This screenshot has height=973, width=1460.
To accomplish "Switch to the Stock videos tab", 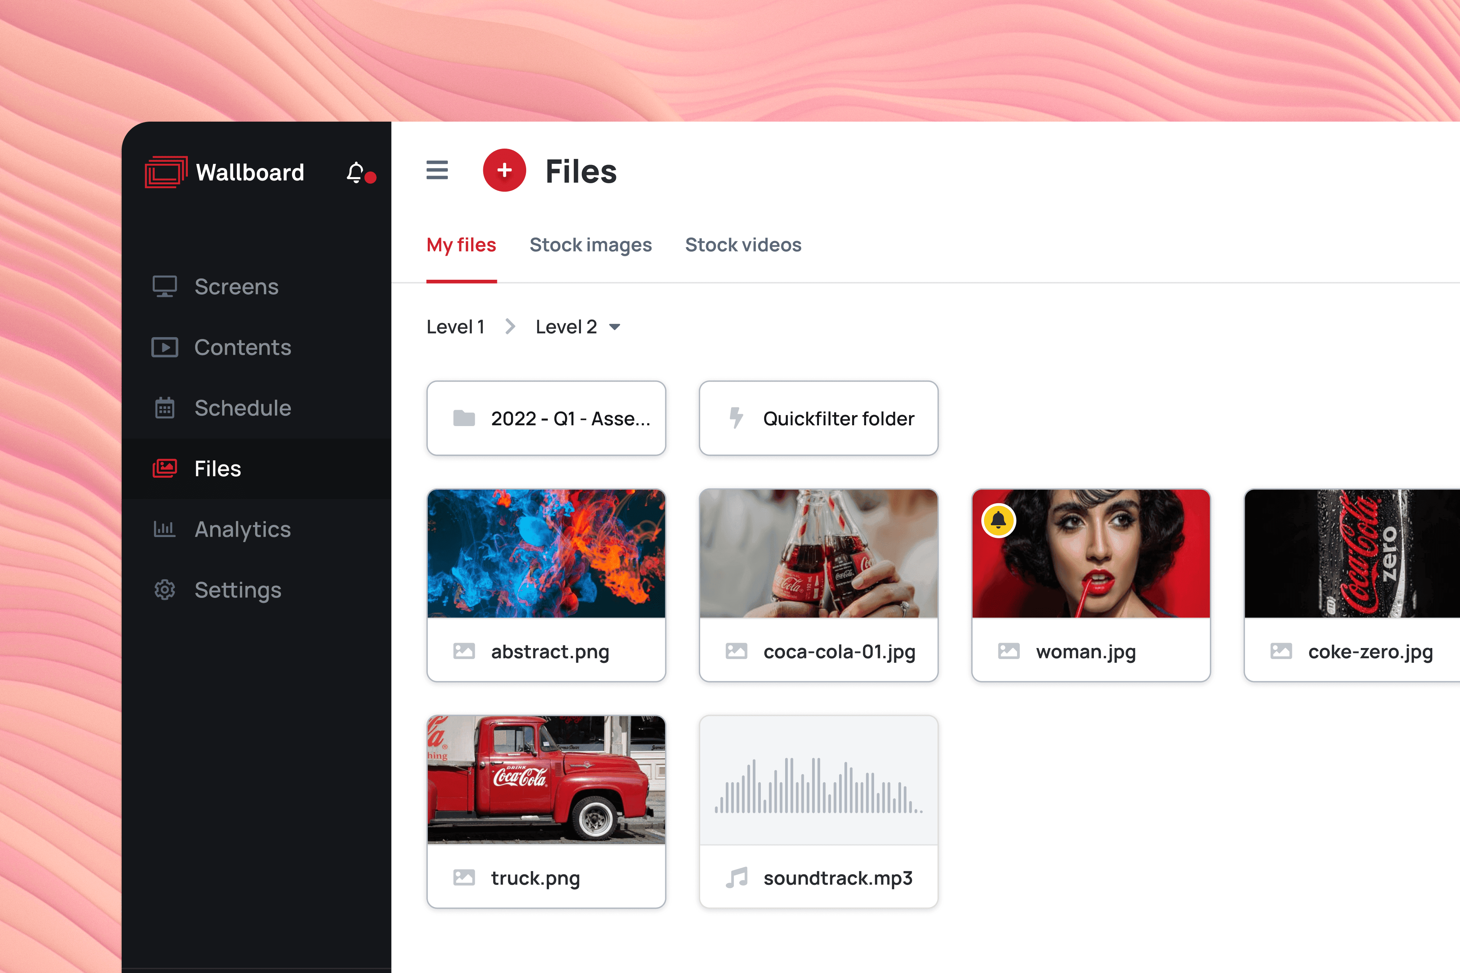I will (x=743, y=245).
